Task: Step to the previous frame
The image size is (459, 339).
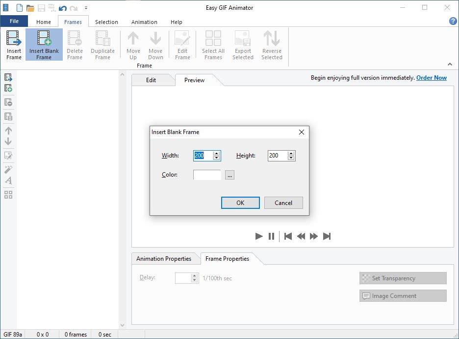Action: (301, 236)
